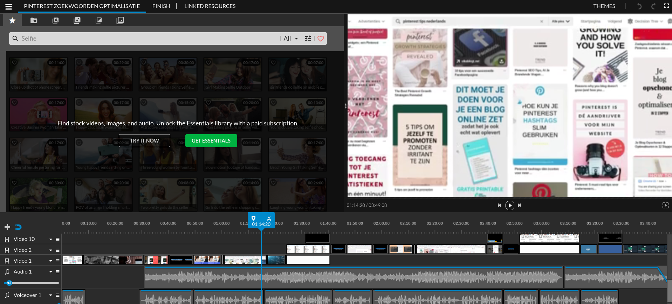This screenshot has width=672, height=304.
Task: Click the Try It Now button
Action: [144, 140]
